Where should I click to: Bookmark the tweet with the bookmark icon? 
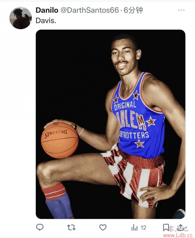pos(166,227)
